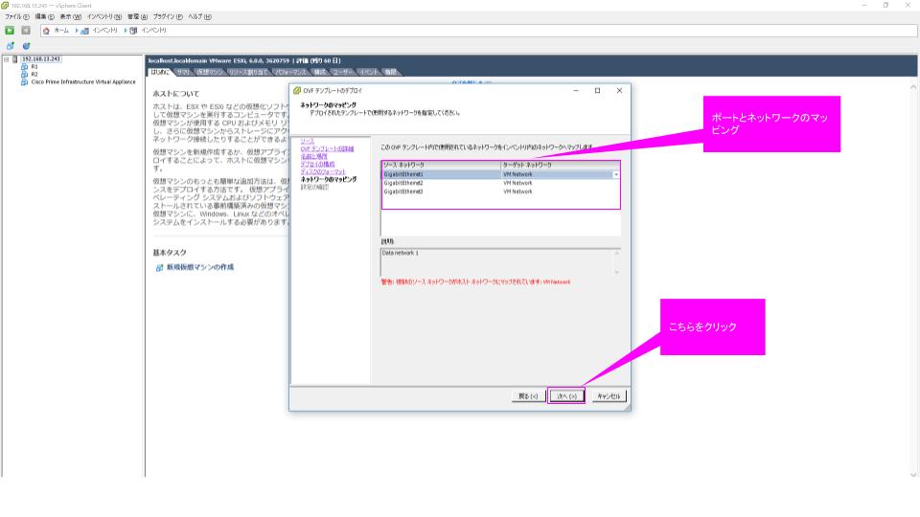This screenshot has width=920, height=517.
Task: Select the 192.168.13.243 host in tree
Action: pos(41,59)
